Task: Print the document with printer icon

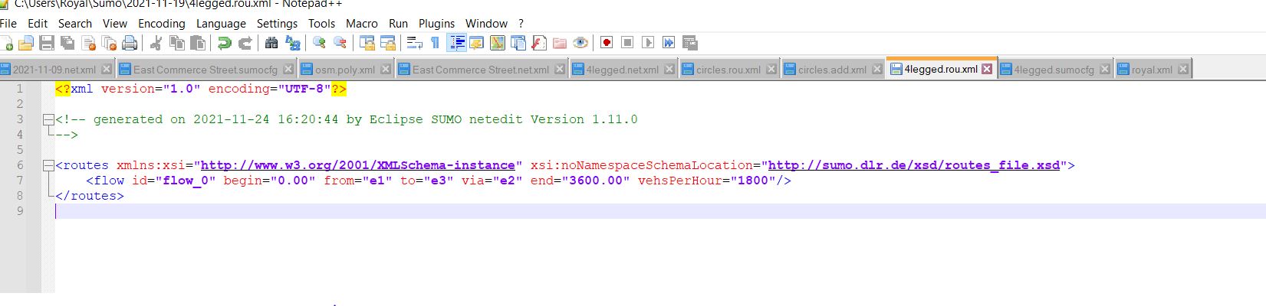Action: coord(130,43)
